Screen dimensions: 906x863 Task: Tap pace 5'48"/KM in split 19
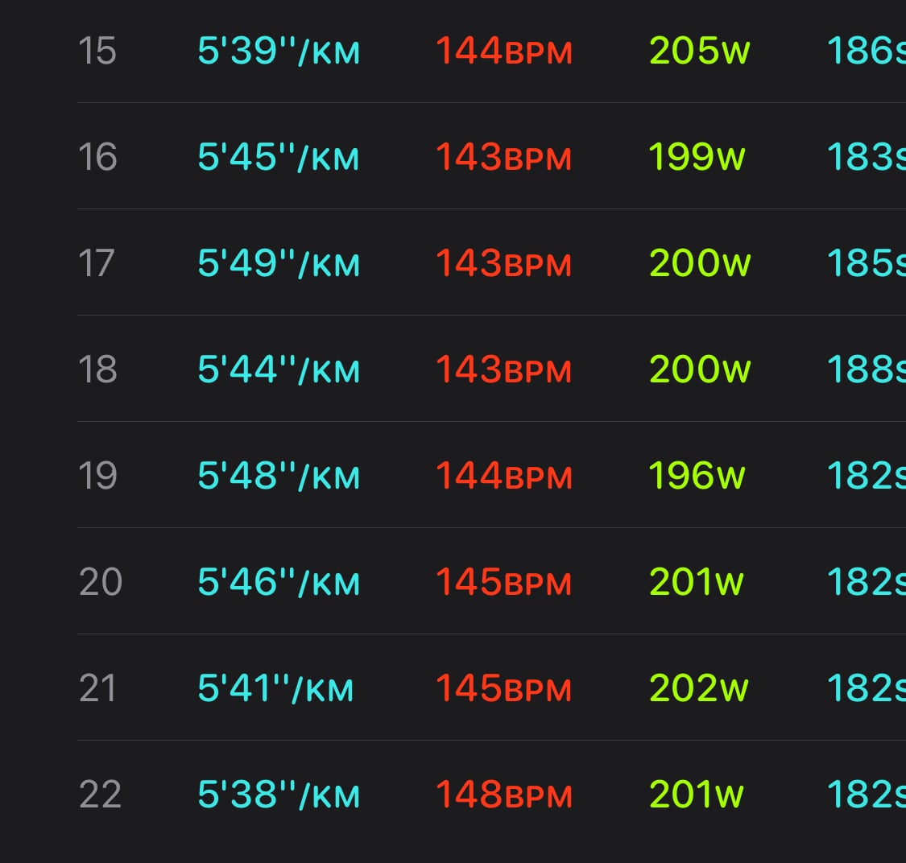pyautogui.click(x=279, y=476)
